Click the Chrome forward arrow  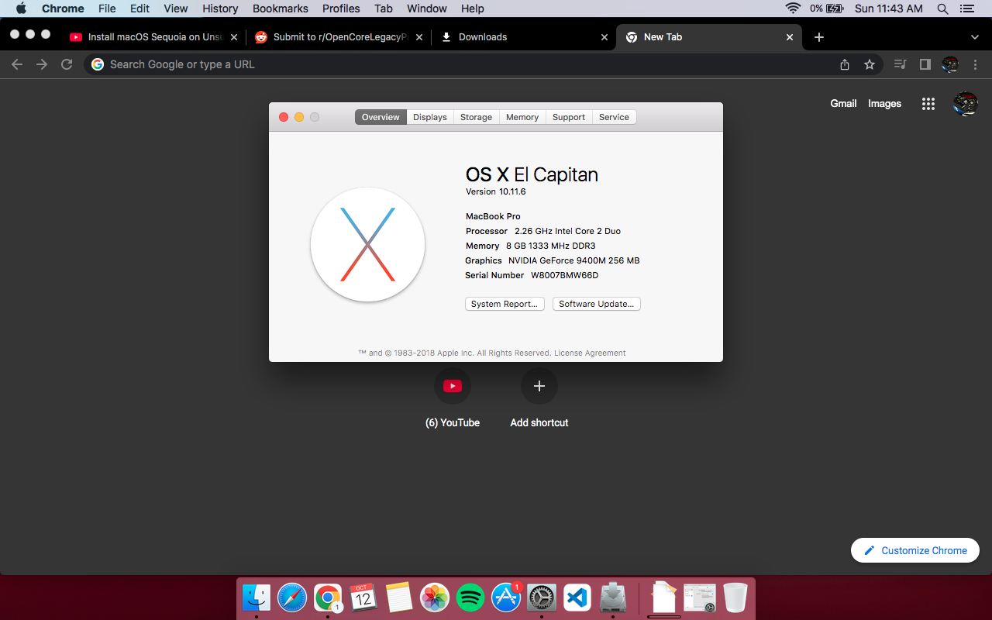point(42,64)
